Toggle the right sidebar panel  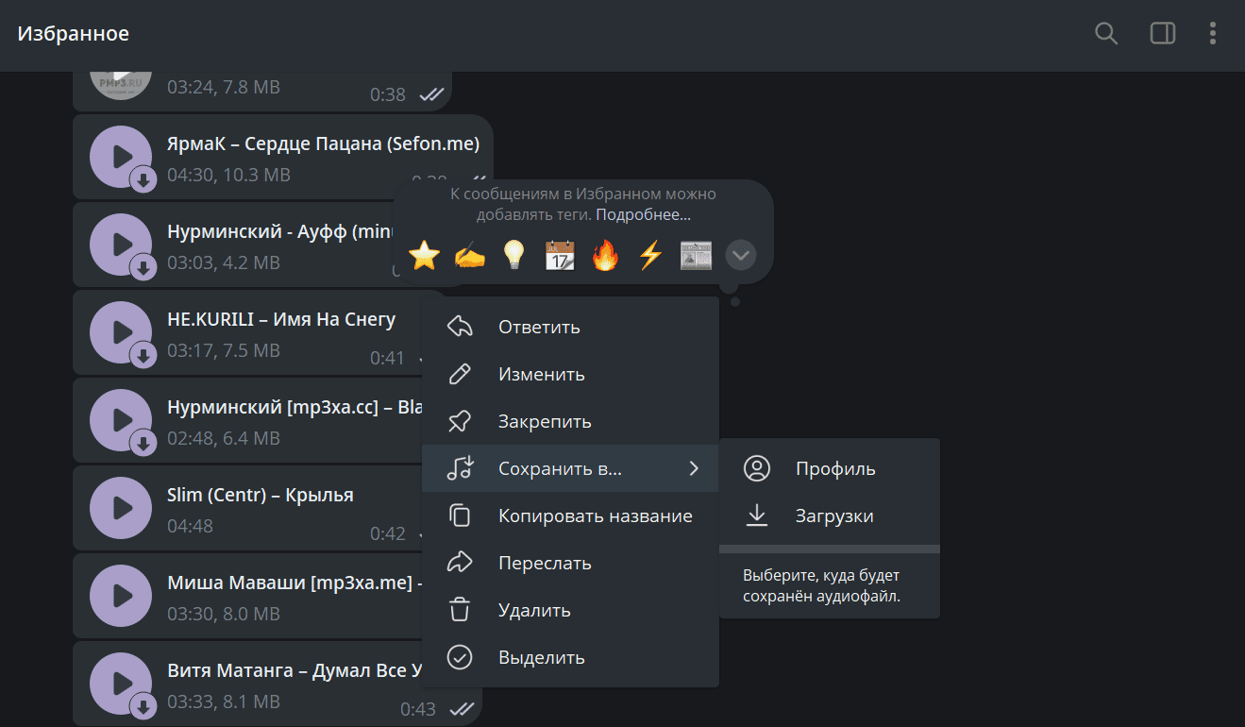click(x=1162, y=34)
